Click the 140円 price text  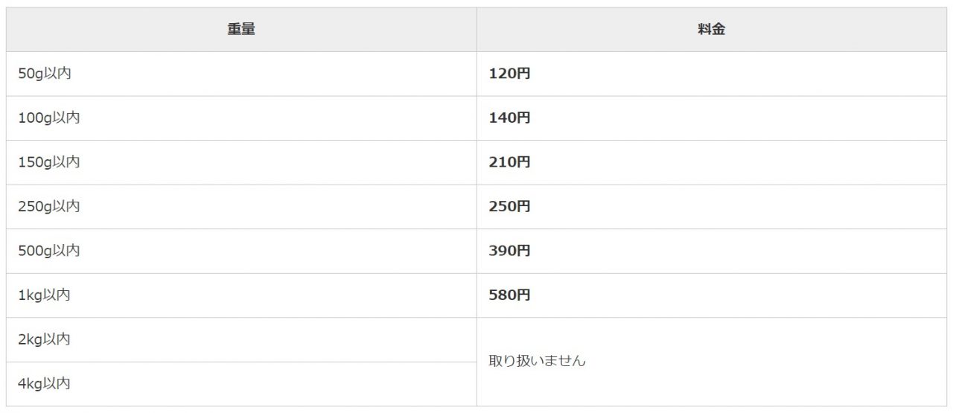(509, 118)
